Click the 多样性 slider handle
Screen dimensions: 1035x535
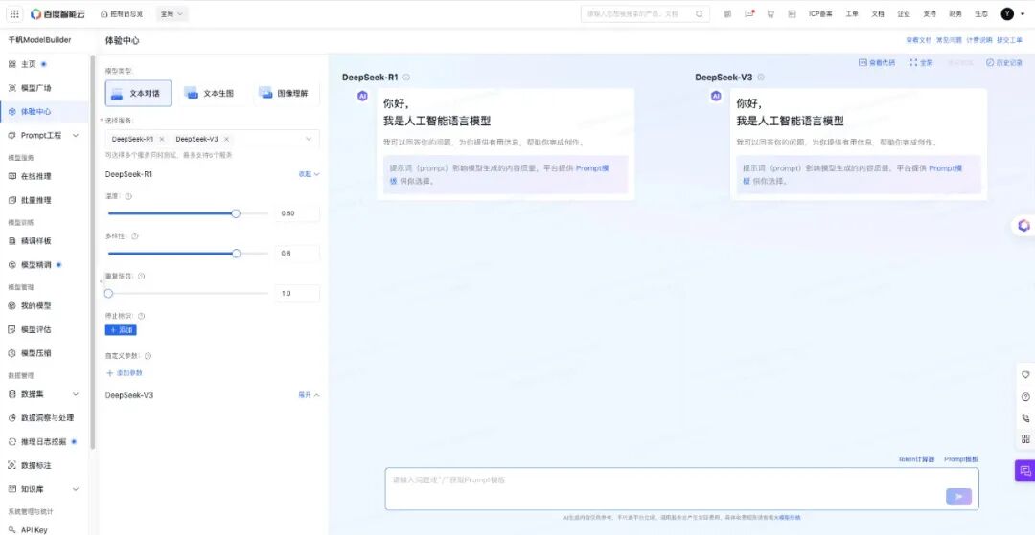click(237, 254)
